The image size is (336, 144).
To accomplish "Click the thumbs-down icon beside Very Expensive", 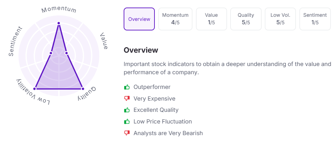I will click(127, 99).
